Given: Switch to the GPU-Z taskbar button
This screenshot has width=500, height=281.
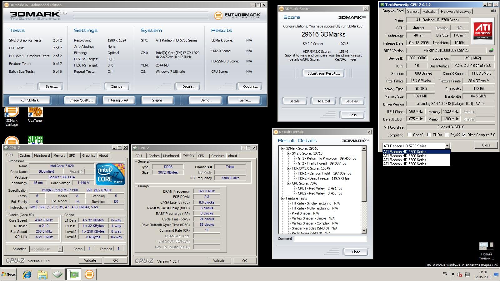Looking at the screenshot, I should (x=74, y=274).
